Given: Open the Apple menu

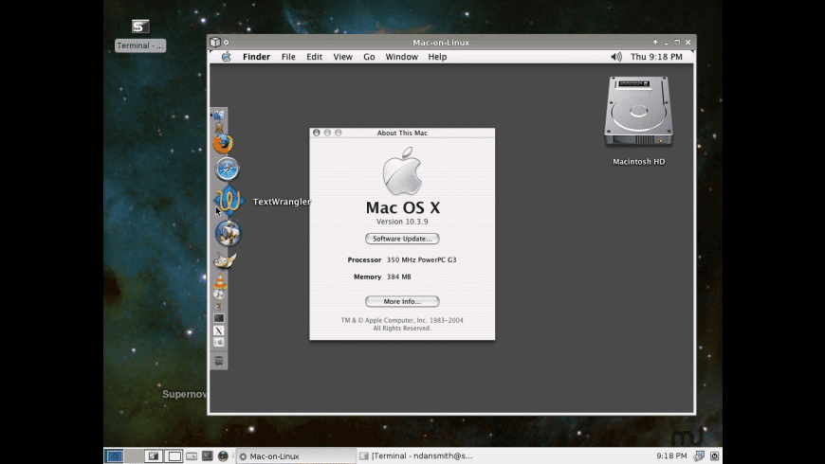Looking at the screenshot, I should pos(227,57).
